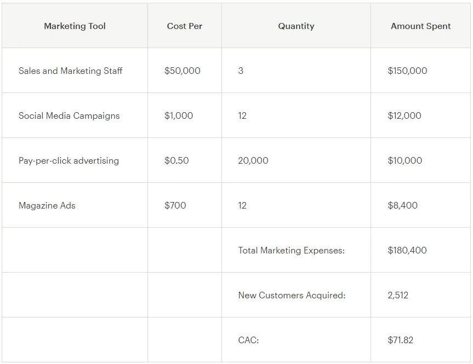Image resolution: width=473 pixels, height=364 pixels.
Task: Click the $700 cost cell
Action: (175, 206)
